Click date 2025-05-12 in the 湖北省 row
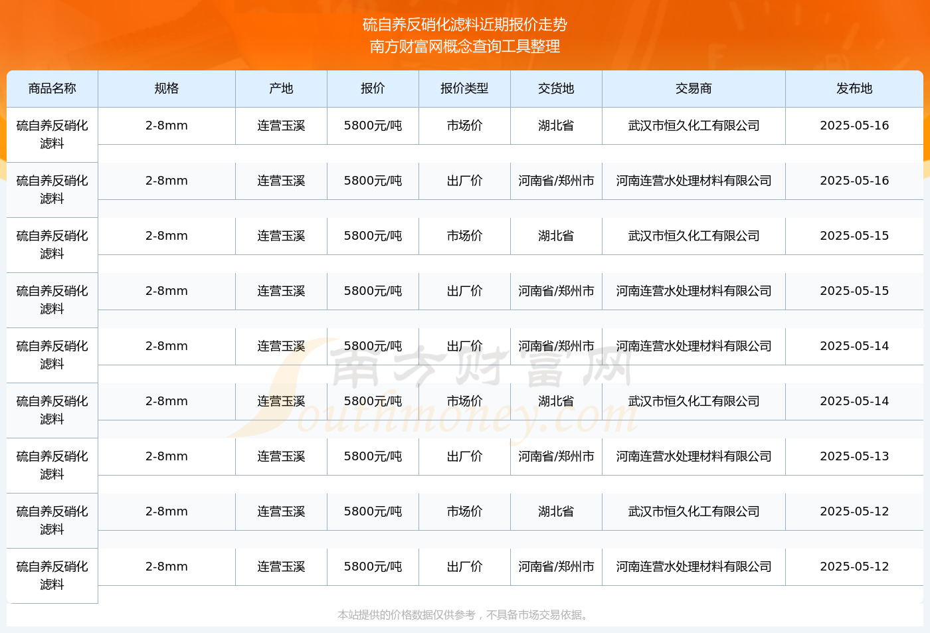The image size is (930, 633). click(x=854, y=511)
